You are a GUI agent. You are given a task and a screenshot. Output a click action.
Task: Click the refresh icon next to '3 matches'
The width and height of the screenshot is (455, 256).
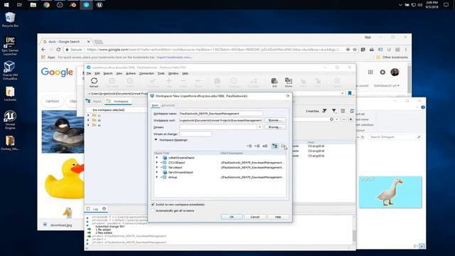(352, 111)
